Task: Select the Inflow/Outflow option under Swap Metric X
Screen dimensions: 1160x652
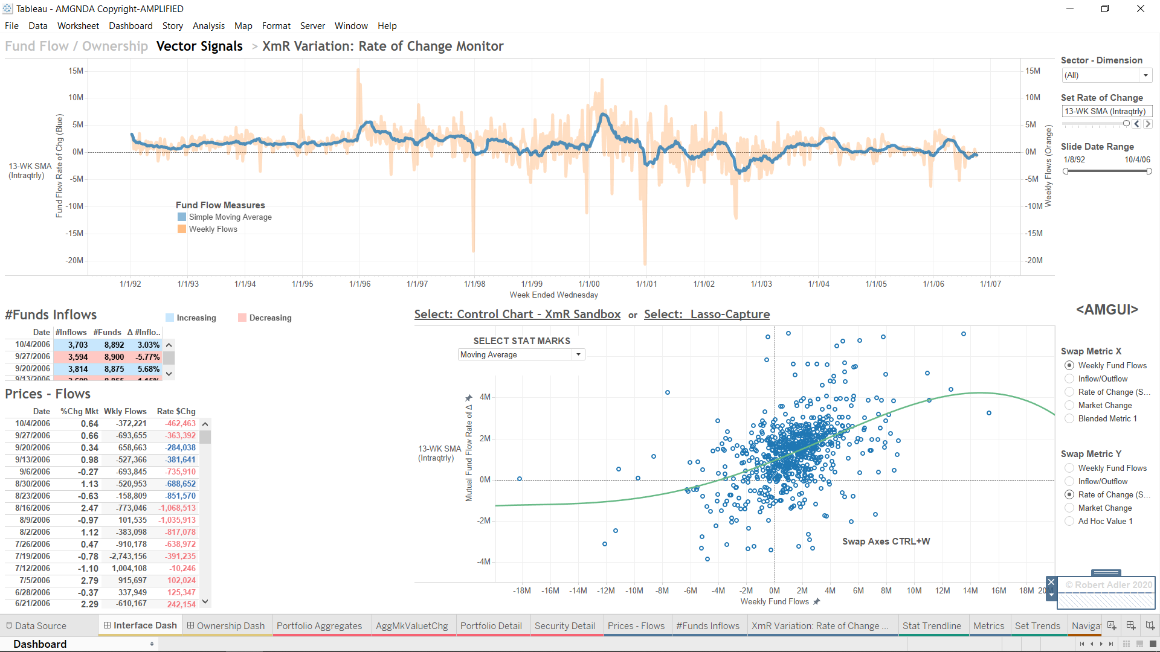Action: (1069, 379)
